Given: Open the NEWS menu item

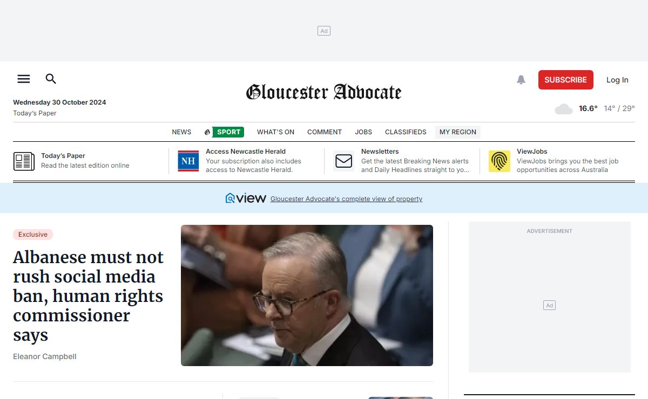Looking at the screenshot, I should click(x=181, y=132).
